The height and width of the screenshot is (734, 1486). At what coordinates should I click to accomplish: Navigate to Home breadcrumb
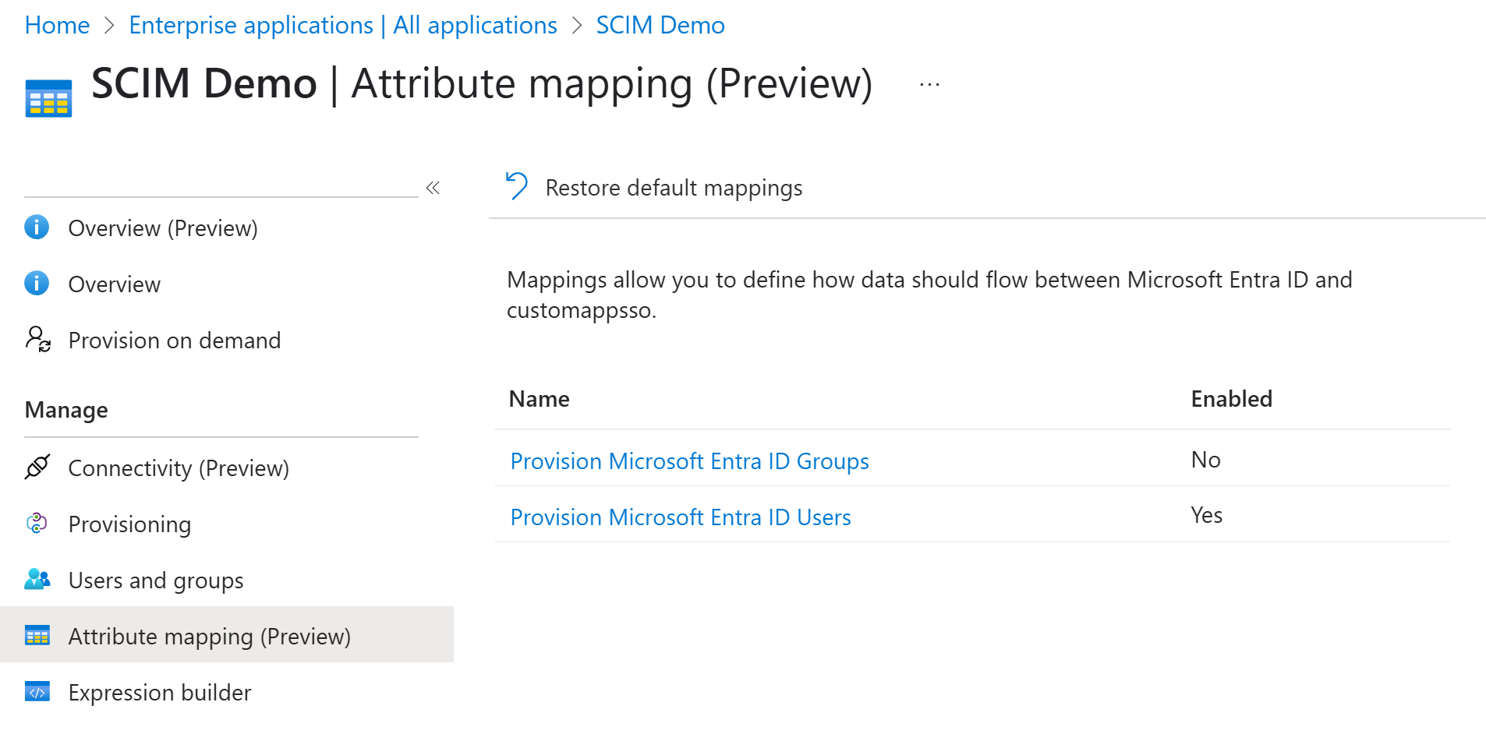click(x=57, y=25)
